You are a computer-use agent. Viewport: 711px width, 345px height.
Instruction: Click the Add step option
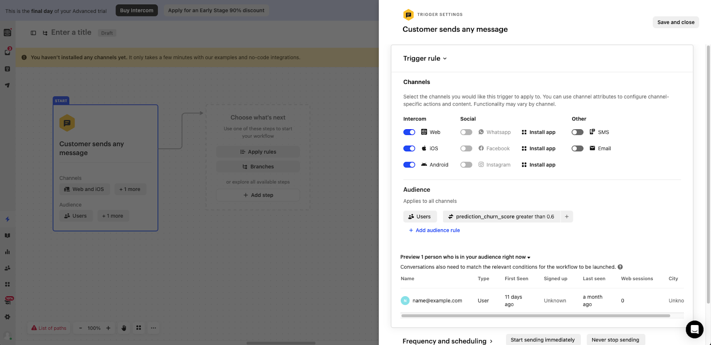point(258,195)
